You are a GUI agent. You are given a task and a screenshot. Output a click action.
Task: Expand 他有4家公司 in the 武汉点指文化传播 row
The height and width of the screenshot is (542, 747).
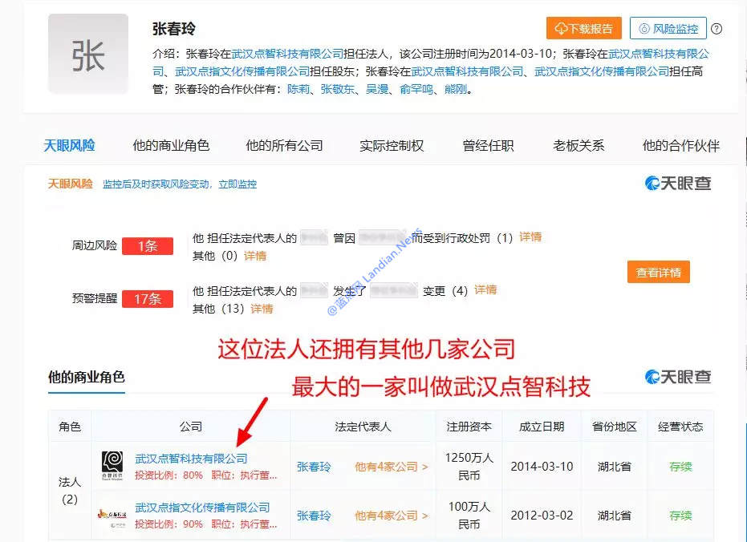tap(391, 516)
